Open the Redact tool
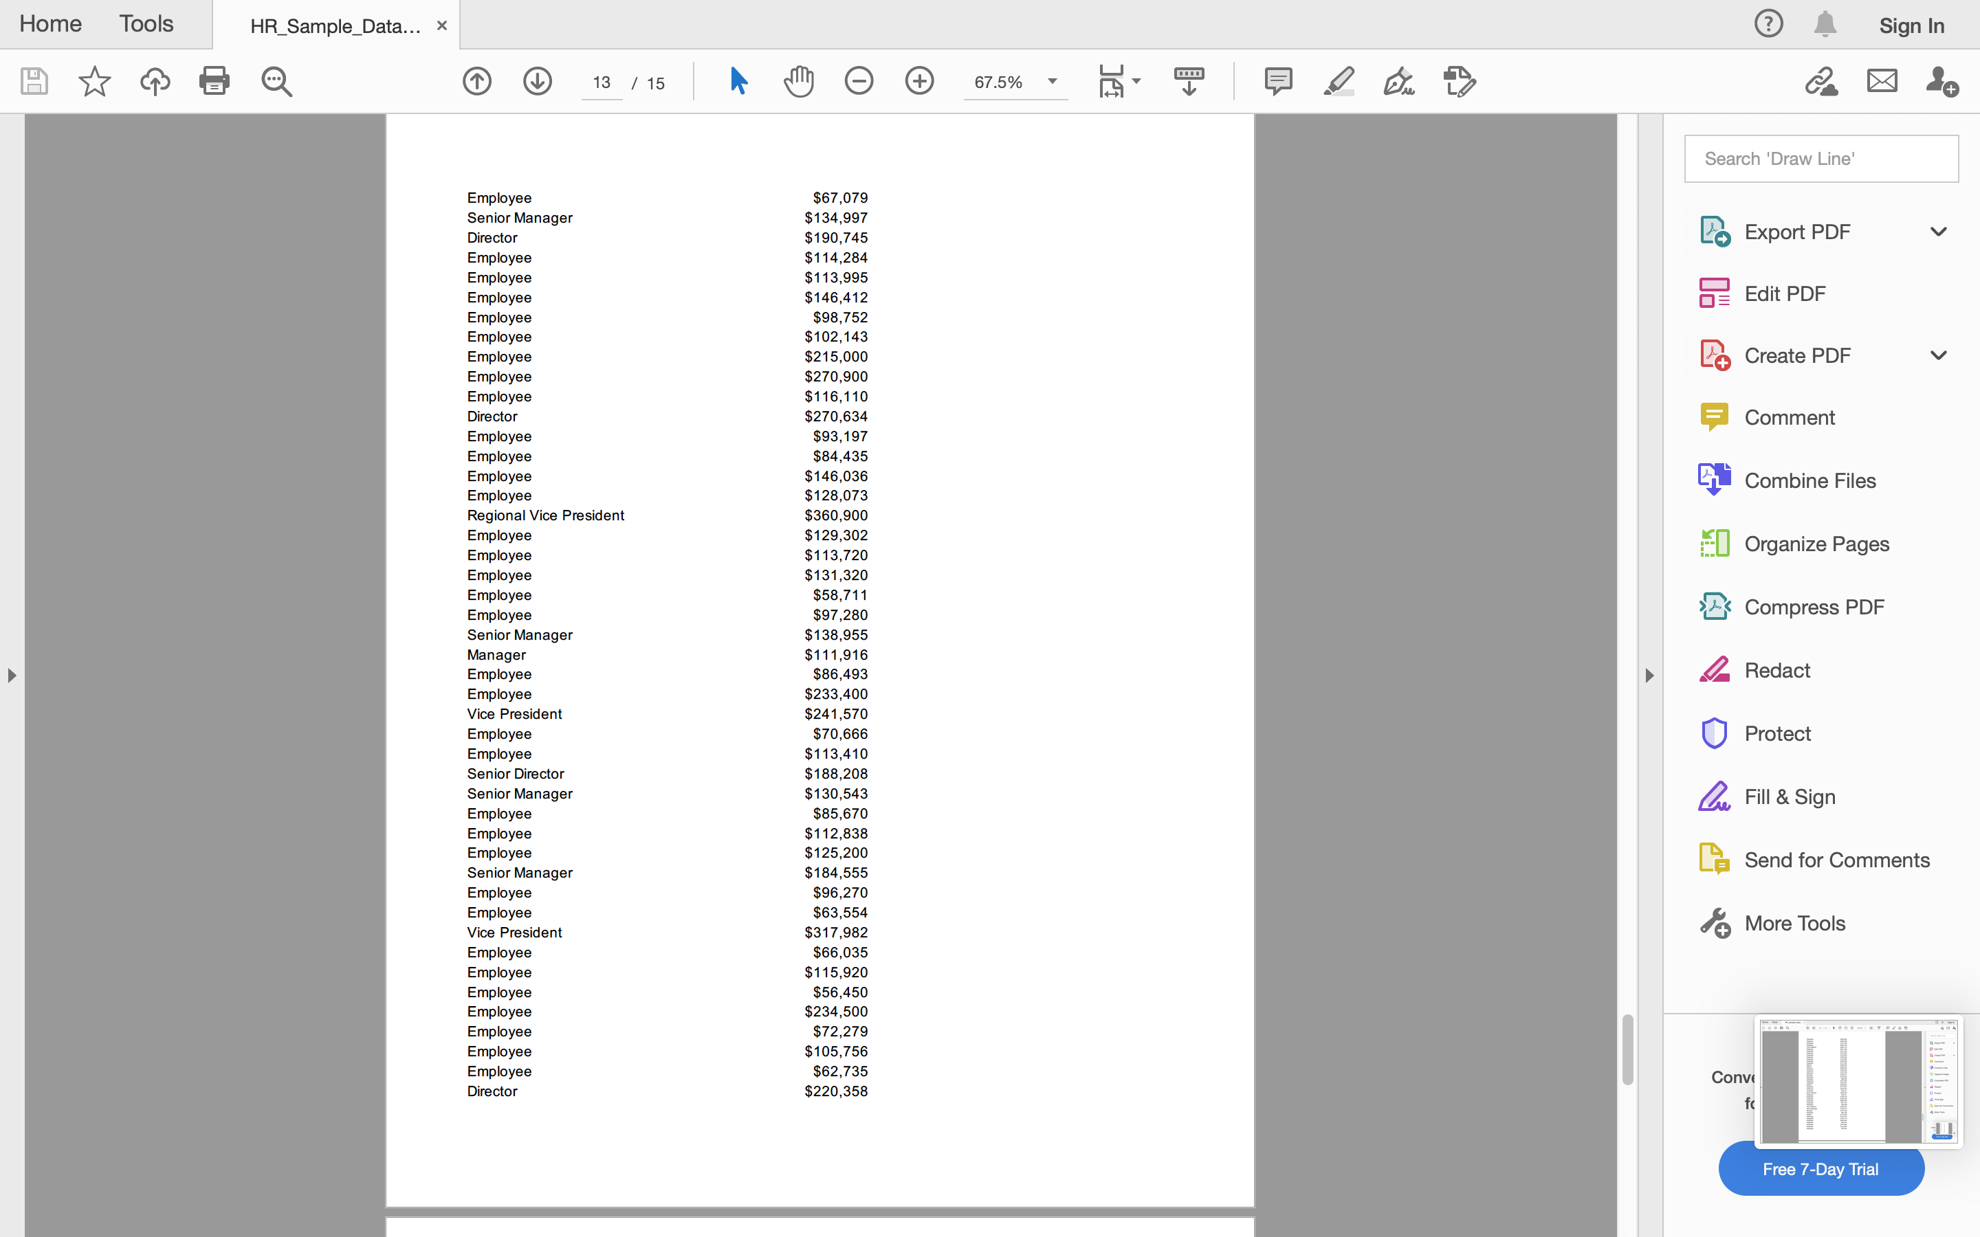 (x=1777, y=669)
